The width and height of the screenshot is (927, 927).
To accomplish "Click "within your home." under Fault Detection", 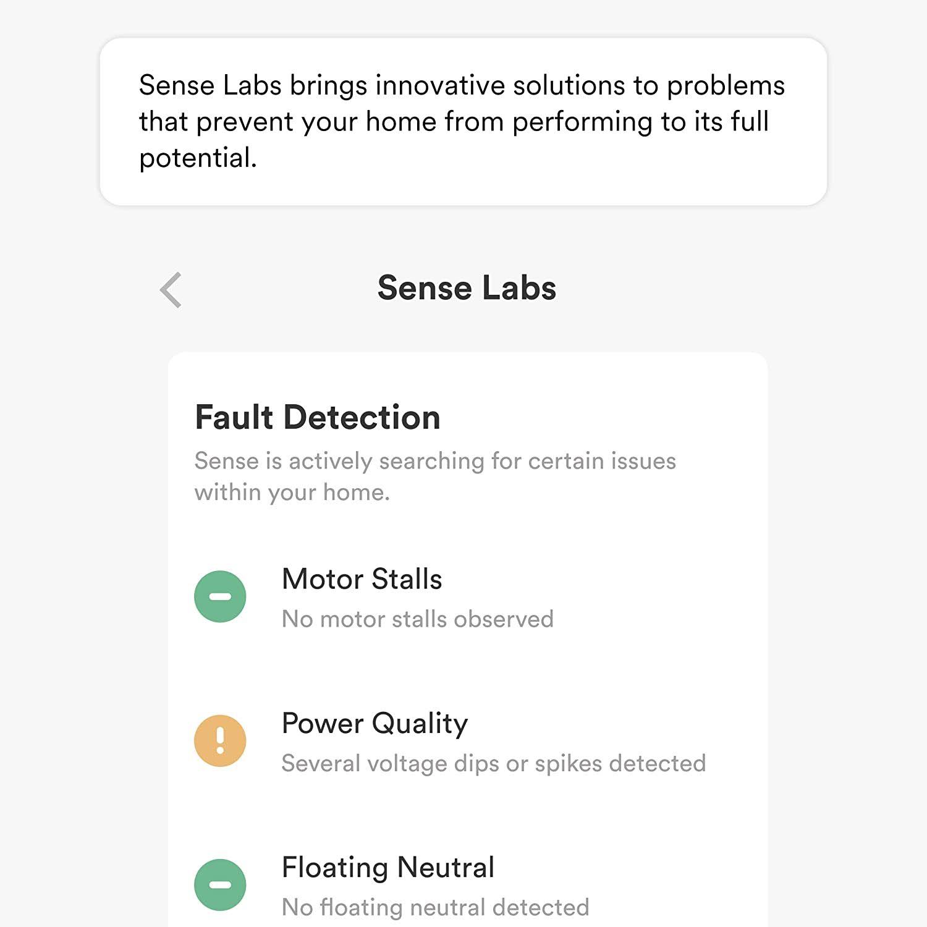I will click(292, 493).
